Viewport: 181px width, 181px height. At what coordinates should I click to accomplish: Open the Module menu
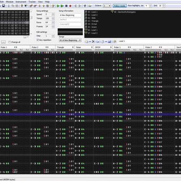point(10,2)
